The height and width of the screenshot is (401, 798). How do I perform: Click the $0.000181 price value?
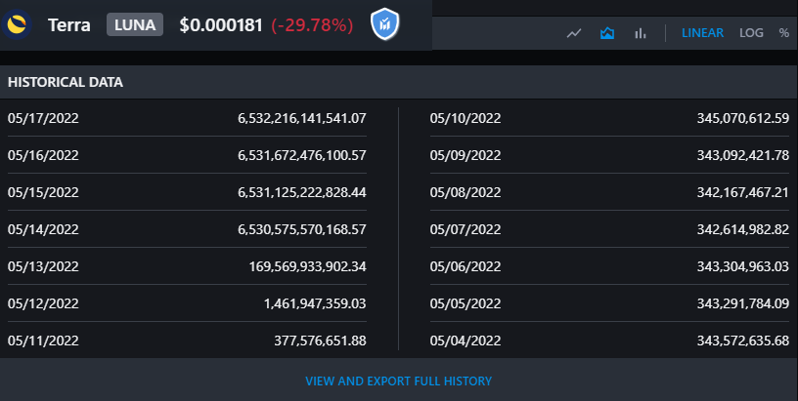coord(221,24)
